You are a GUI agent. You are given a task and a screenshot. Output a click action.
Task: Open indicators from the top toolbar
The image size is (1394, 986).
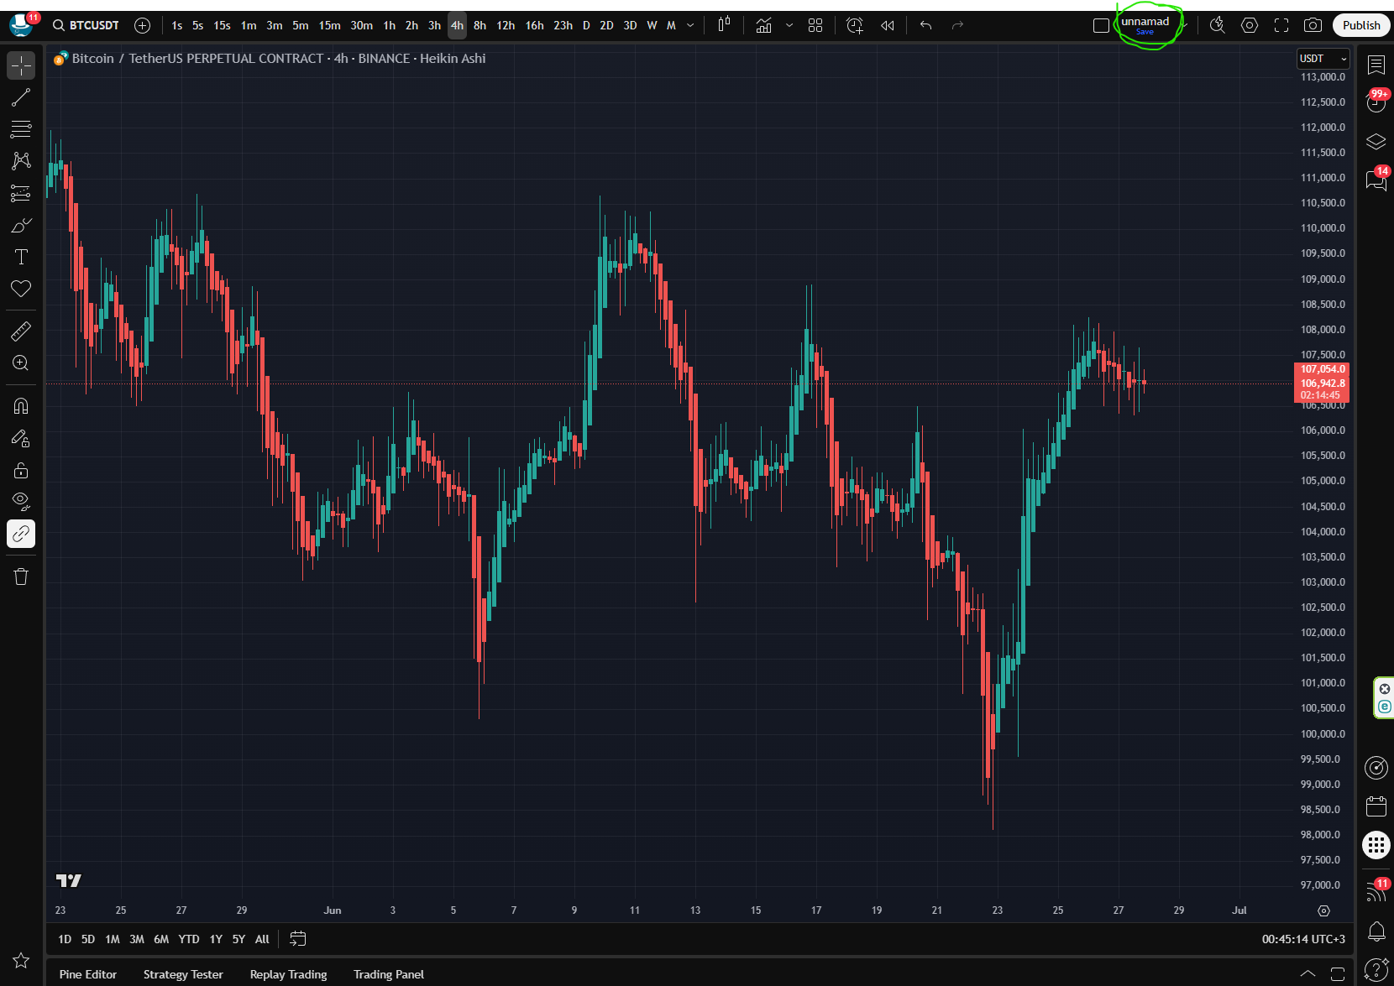[x=763, y=25]
